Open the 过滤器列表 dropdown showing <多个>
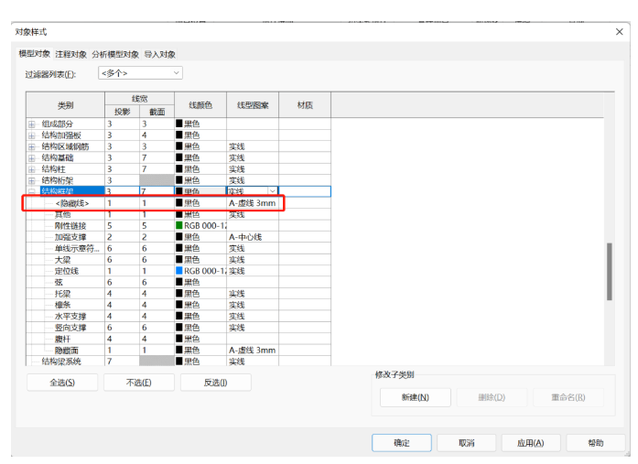638x464 pixels. 140,73
